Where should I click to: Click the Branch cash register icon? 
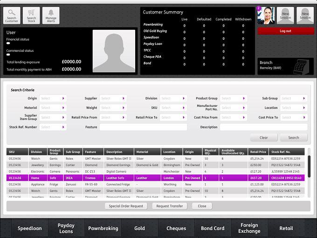301,67
